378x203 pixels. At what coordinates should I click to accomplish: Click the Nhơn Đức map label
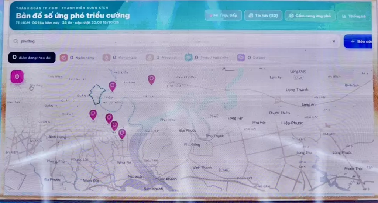(x=91, y=180)
